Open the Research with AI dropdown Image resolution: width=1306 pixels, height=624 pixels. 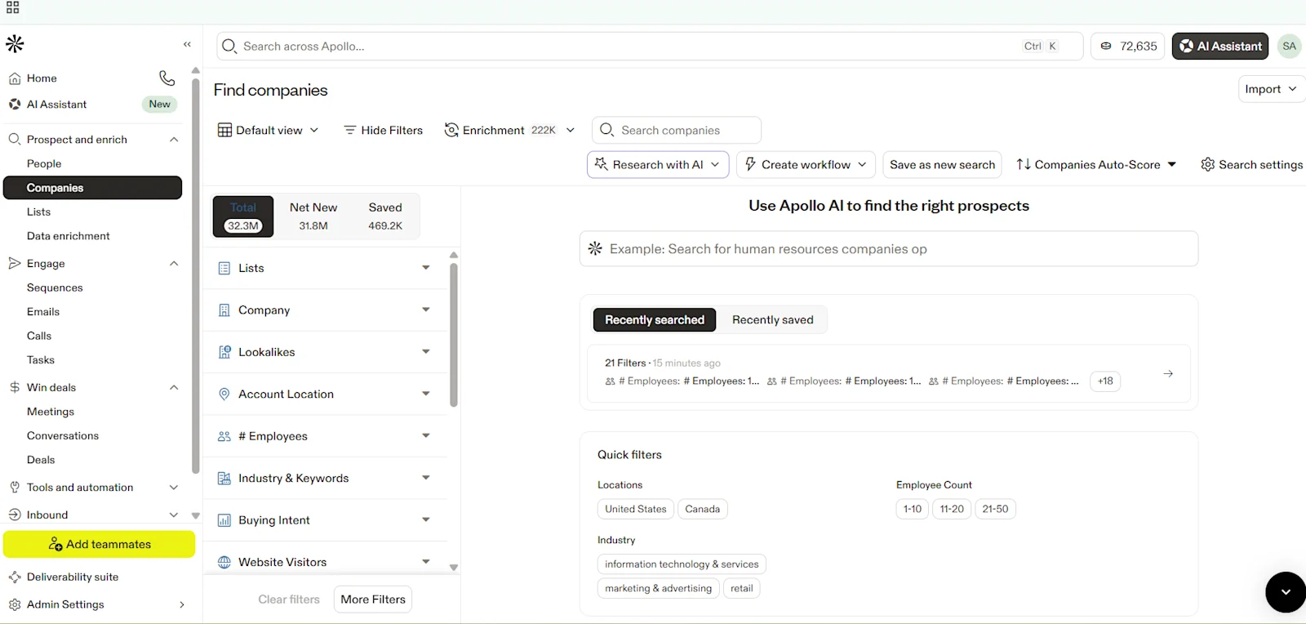pos(658,165)
